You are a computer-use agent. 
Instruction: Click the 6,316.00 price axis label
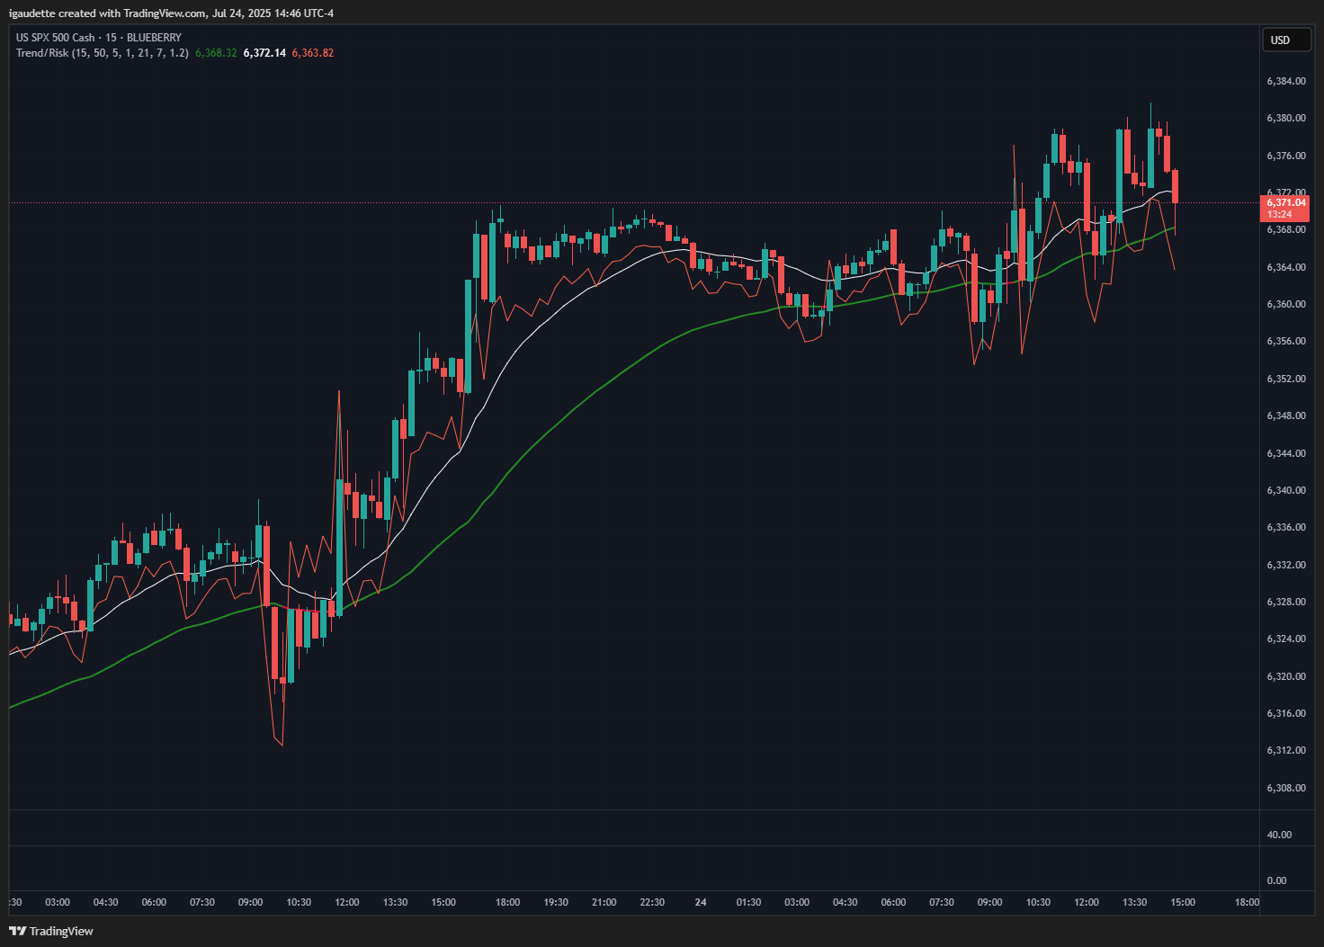[1286, 714]
